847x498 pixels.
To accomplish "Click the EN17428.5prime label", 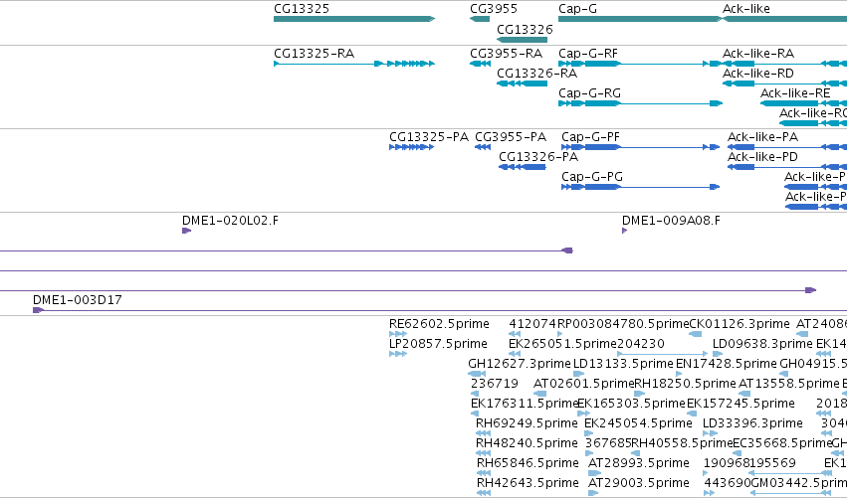I will click(726, 364).
